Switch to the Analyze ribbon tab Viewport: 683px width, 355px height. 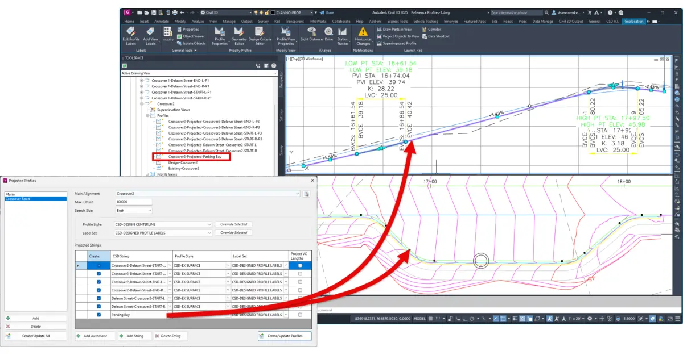[198, 21]
